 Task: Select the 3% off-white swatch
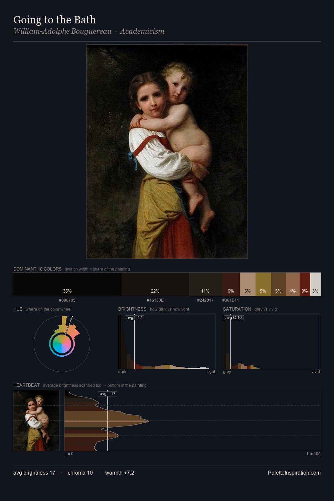coord(315,284)
